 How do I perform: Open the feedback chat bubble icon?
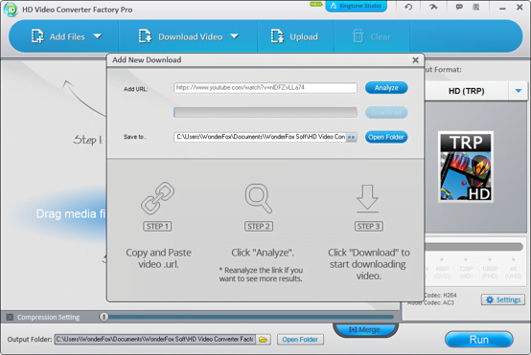[x=459, y=7]
